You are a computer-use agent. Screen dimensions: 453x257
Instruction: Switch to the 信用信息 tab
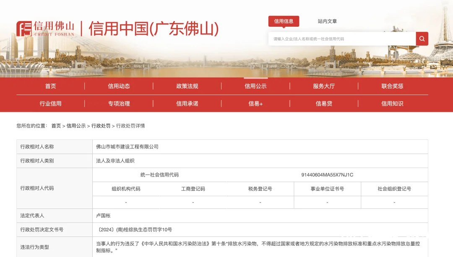coord(284,21)
